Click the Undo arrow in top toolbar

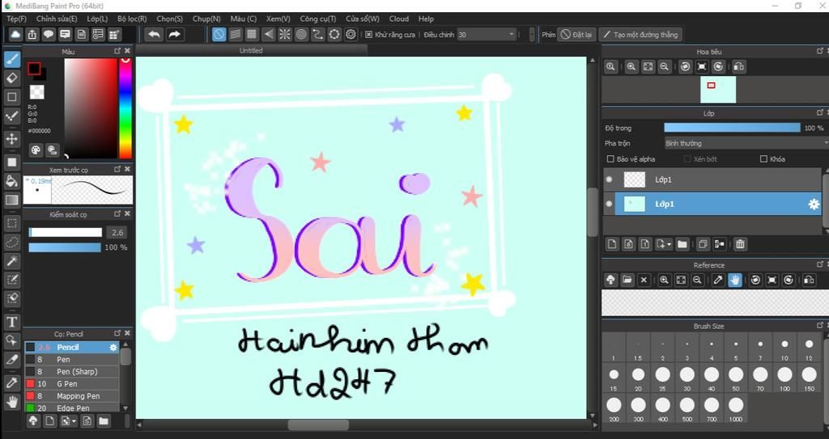[x=154, y=35]
